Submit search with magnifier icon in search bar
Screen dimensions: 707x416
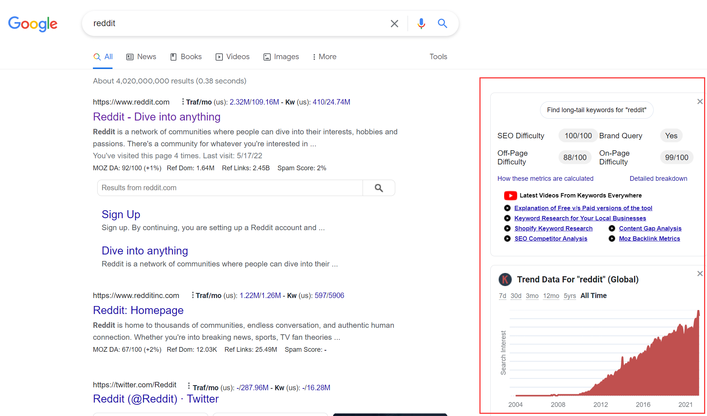click(x=442, y=24)
